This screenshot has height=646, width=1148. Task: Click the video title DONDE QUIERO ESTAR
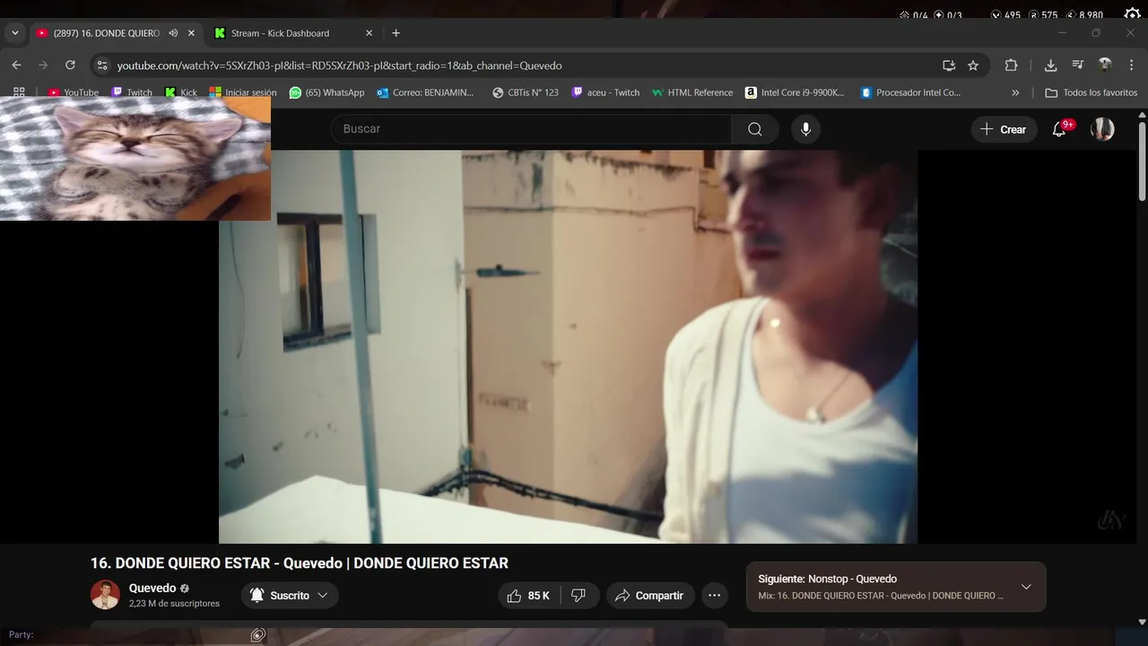tap(300, 563)
